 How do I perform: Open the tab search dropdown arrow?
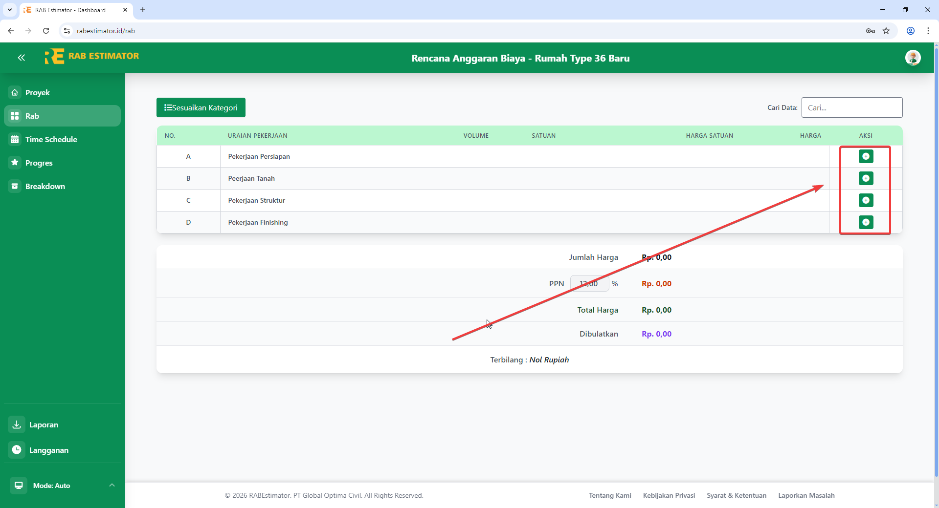(x=10, y=10)
